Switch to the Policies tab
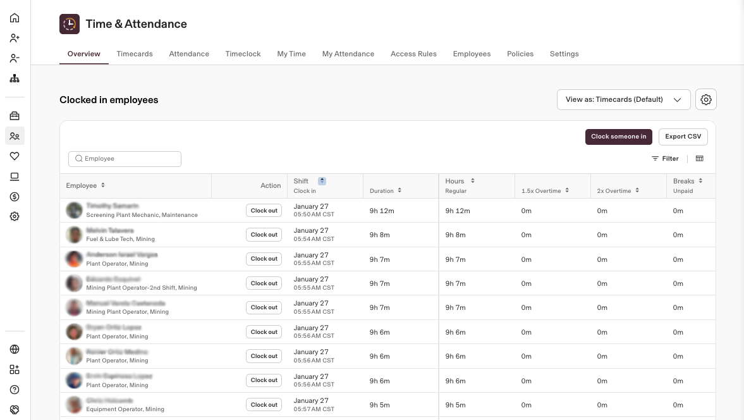This screenshot has width=744, height=420. [520, 54]
